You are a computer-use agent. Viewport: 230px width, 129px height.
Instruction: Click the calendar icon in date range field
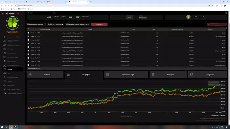[63, 25]
